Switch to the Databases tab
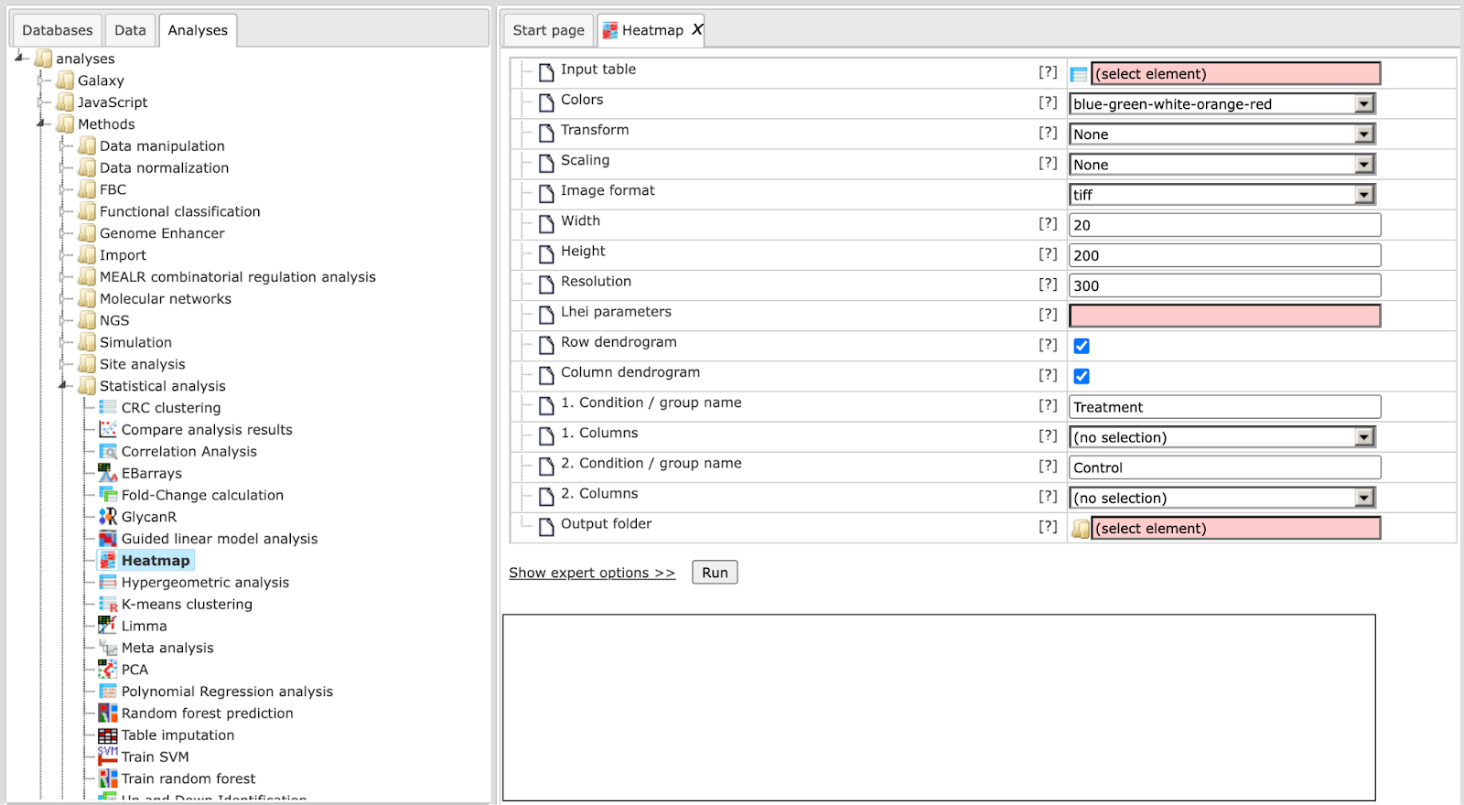This screenshot has width=1464, height=805. click(x=57, y=30)
